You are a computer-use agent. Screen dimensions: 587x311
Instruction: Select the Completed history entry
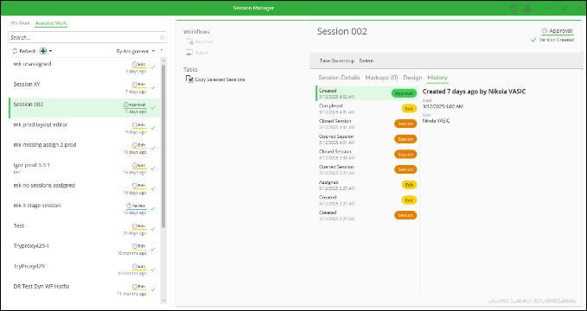(367, 109)
